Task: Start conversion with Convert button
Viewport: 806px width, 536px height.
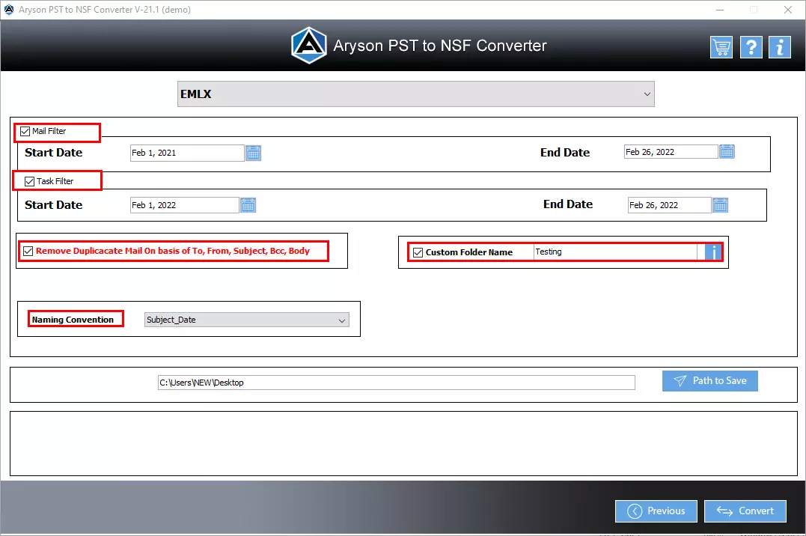Action: [745, 511]
